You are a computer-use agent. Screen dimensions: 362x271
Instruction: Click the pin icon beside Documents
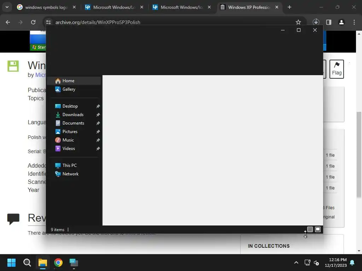pos(98,123)
